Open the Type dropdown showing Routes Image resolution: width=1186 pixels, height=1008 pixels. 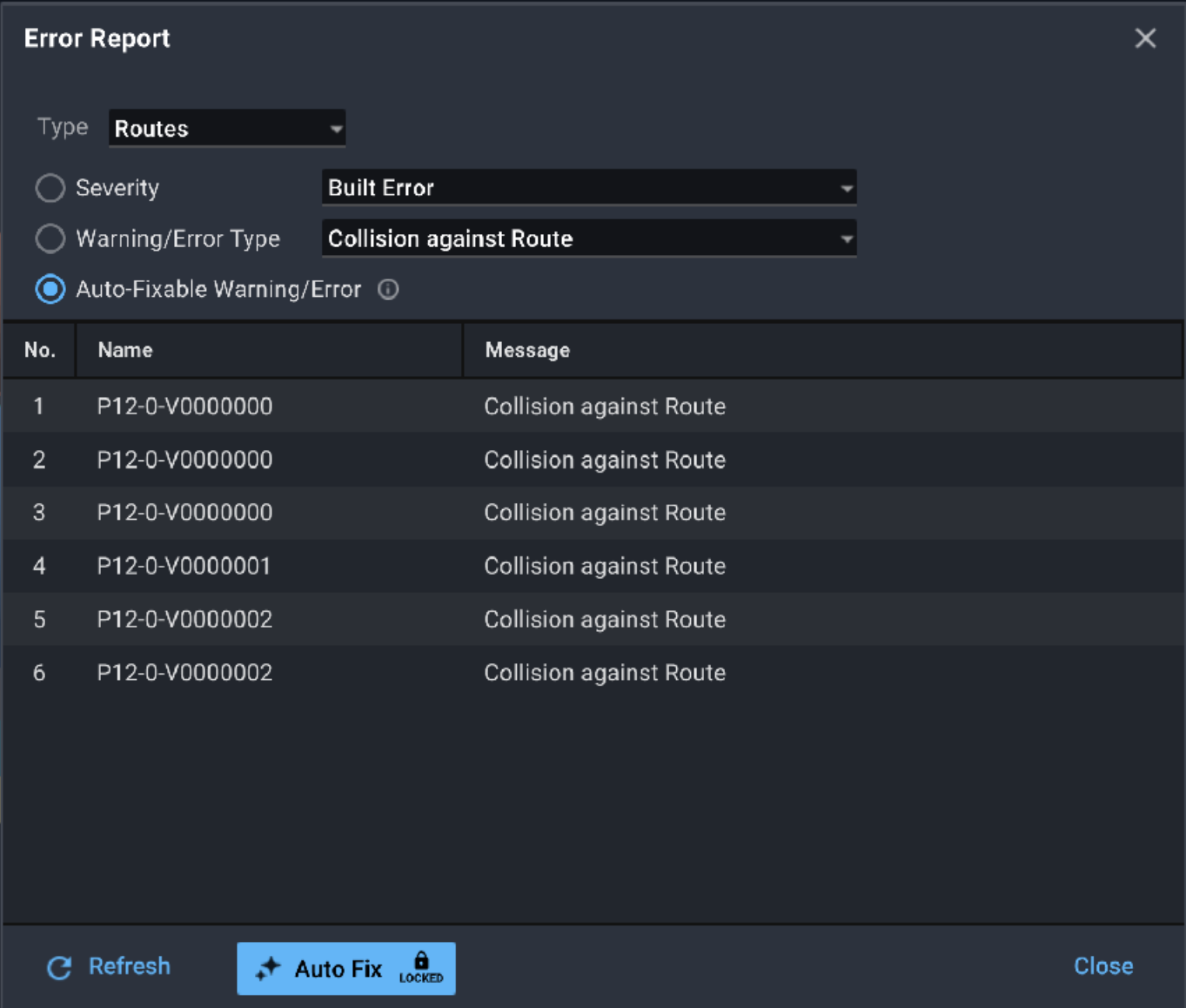[227, 128]
